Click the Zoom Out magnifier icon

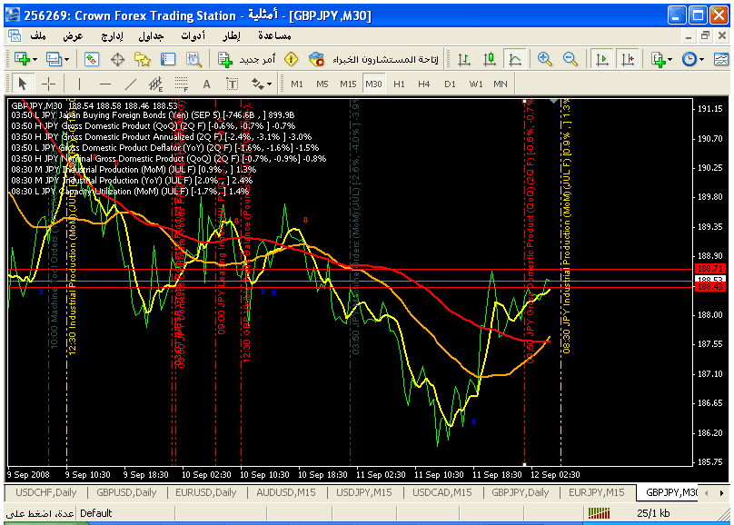click(570, 59)
